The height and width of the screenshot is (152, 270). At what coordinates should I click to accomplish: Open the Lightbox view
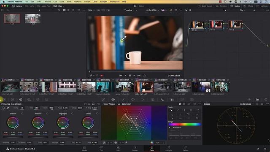[262, 6]
